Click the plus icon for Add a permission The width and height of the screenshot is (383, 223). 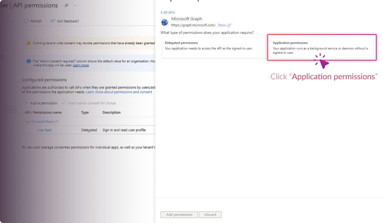click(26, 103)
